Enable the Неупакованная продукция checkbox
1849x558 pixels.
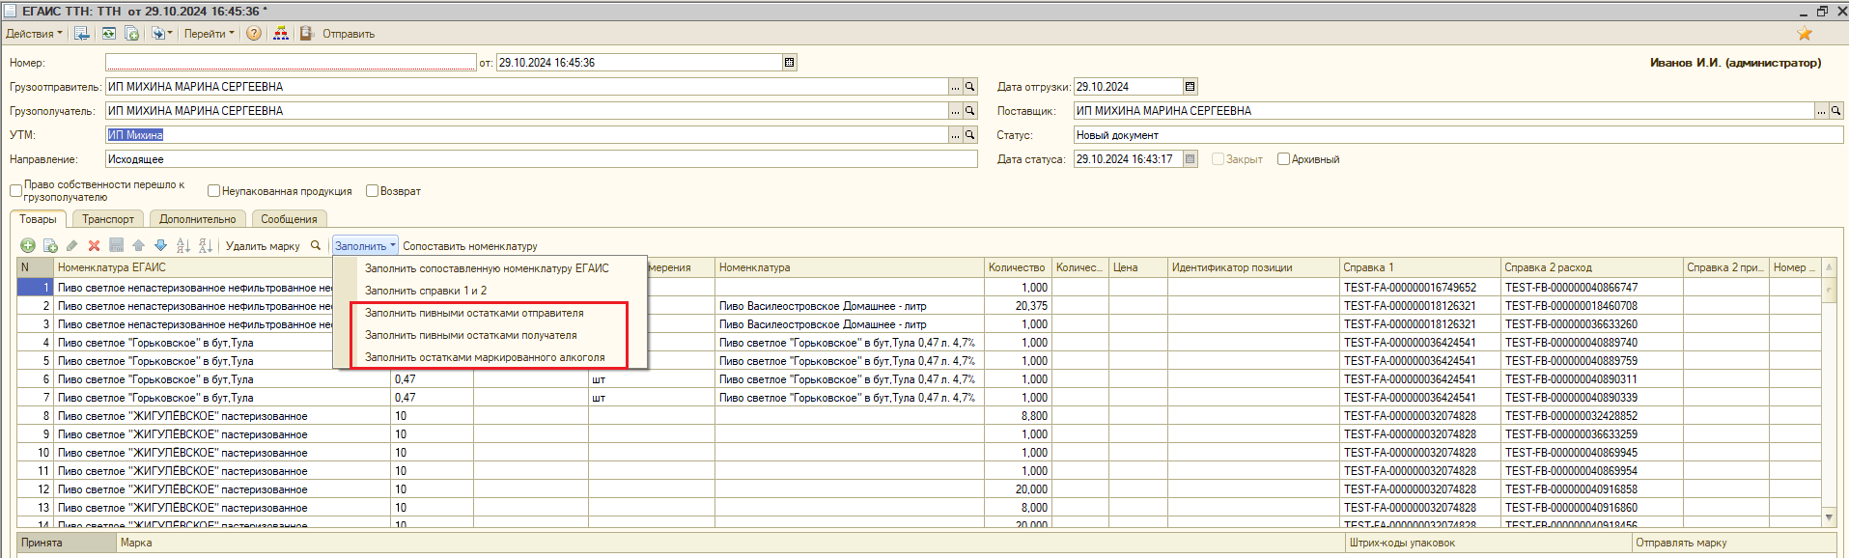(x=214, y=191)
